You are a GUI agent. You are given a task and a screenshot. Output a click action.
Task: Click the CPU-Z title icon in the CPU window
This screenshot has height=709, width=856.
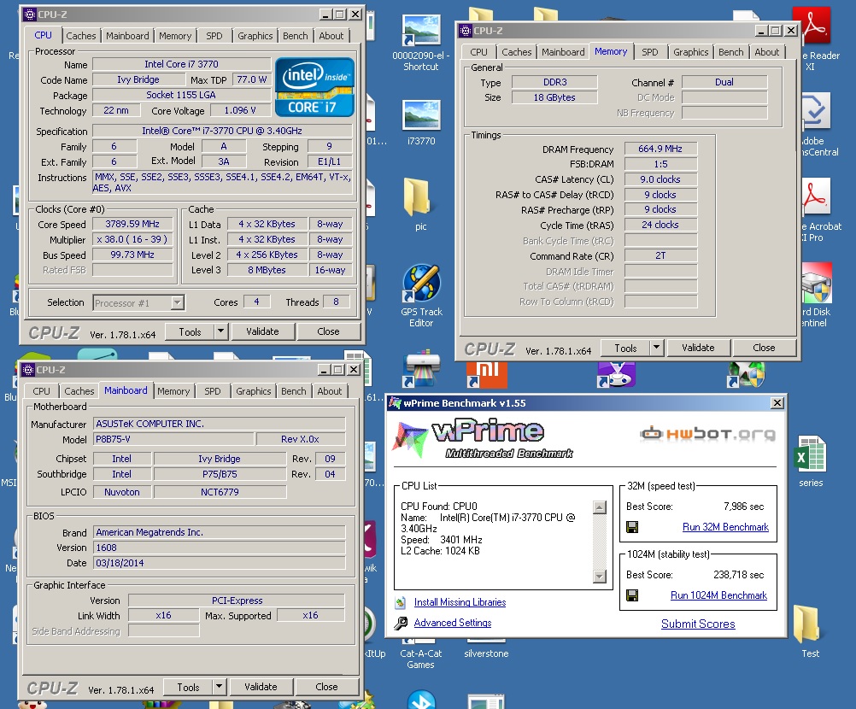click(30, 15)
